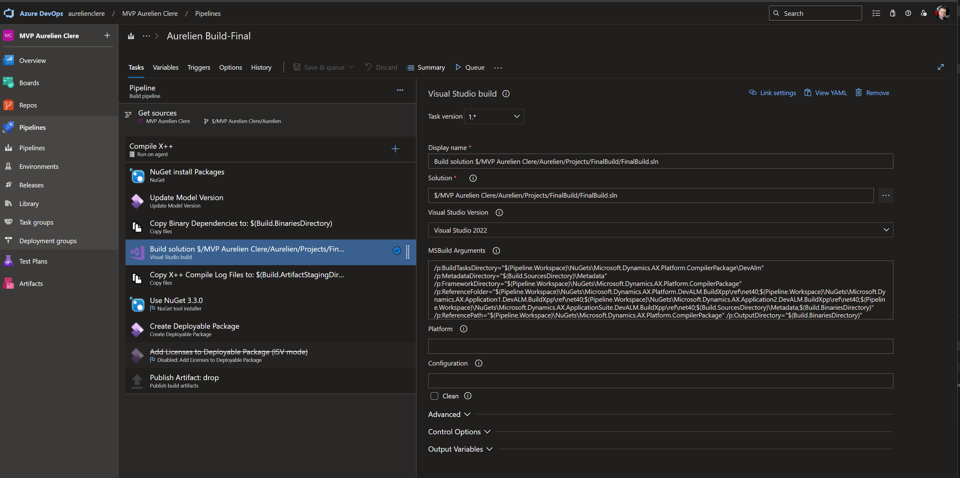Image resolution: width=960 pixels, height=478 pixels.
Task: Open the Task version dropdown
Action: pyautogui.click(x=494, y=117)
